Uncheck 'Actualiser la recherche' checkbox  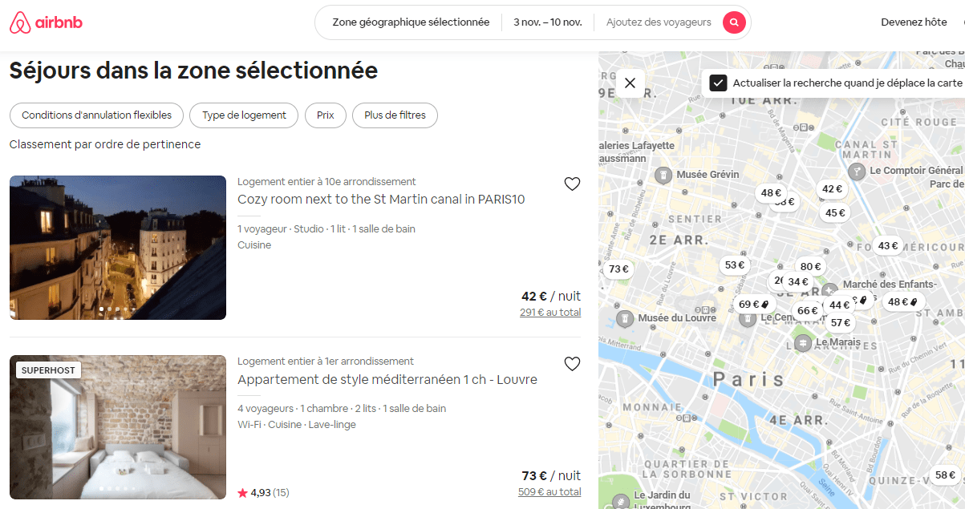click(x=719, y=83)
